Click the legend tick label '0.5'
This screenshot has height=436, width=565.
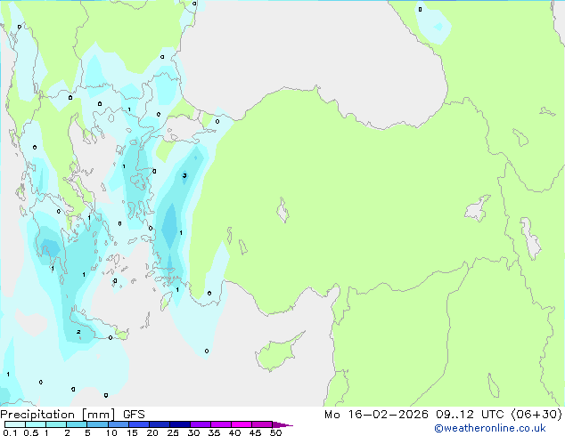click(x=30, y=432)
